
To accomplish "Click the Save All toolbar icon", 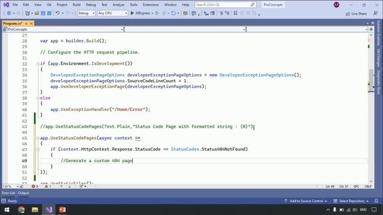I will pos(49,13).
